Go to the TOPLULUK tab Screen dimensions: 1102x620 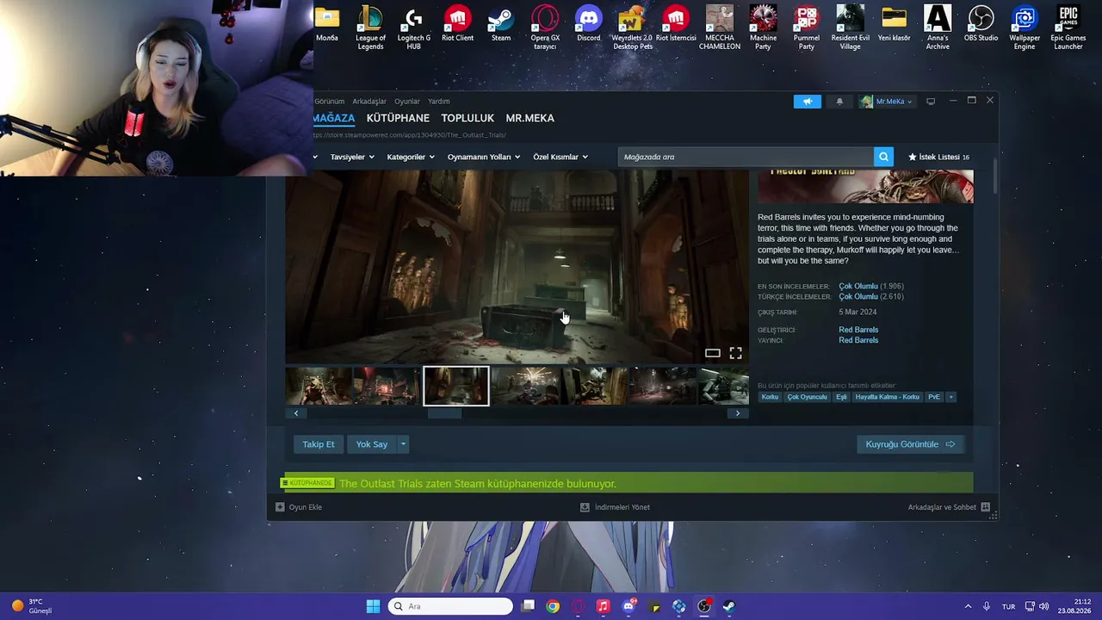coord(467,118)
